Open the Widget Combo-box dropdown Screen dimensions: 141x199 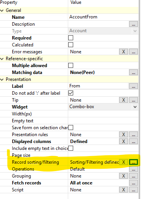click(135, 107)
